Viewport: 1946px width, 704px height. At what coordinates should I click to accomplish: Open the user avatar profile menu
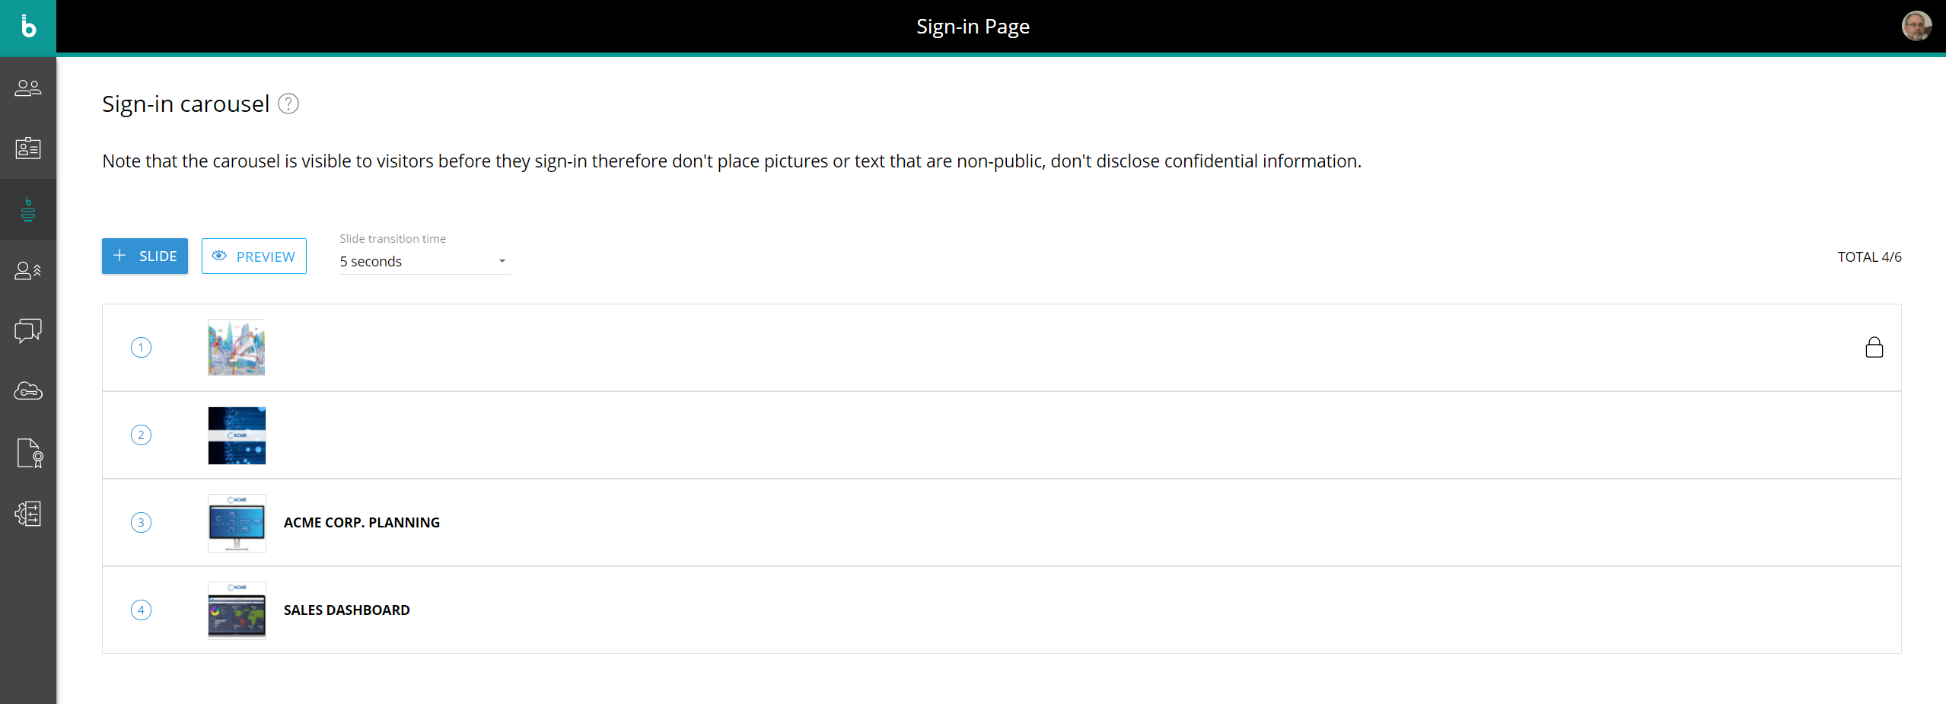click(x=1916, y=27)
